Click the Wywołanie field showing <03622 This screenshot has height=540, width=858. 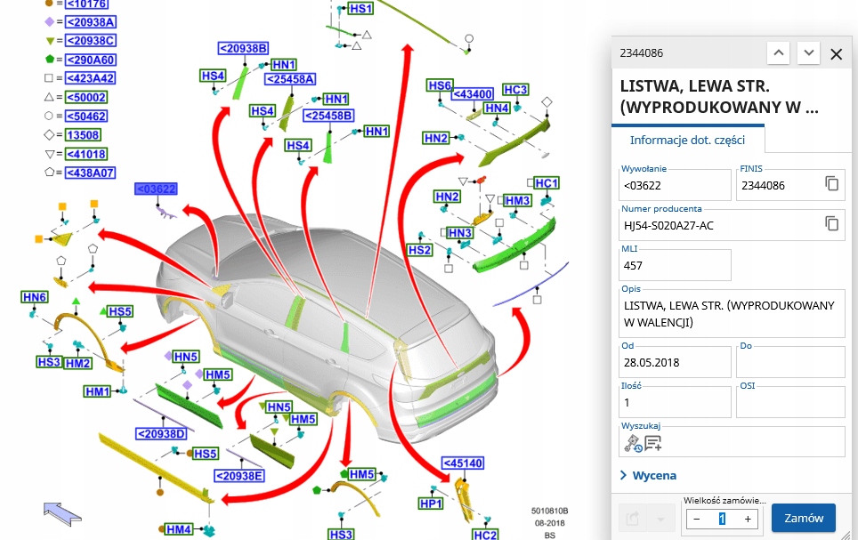point(675,185)
